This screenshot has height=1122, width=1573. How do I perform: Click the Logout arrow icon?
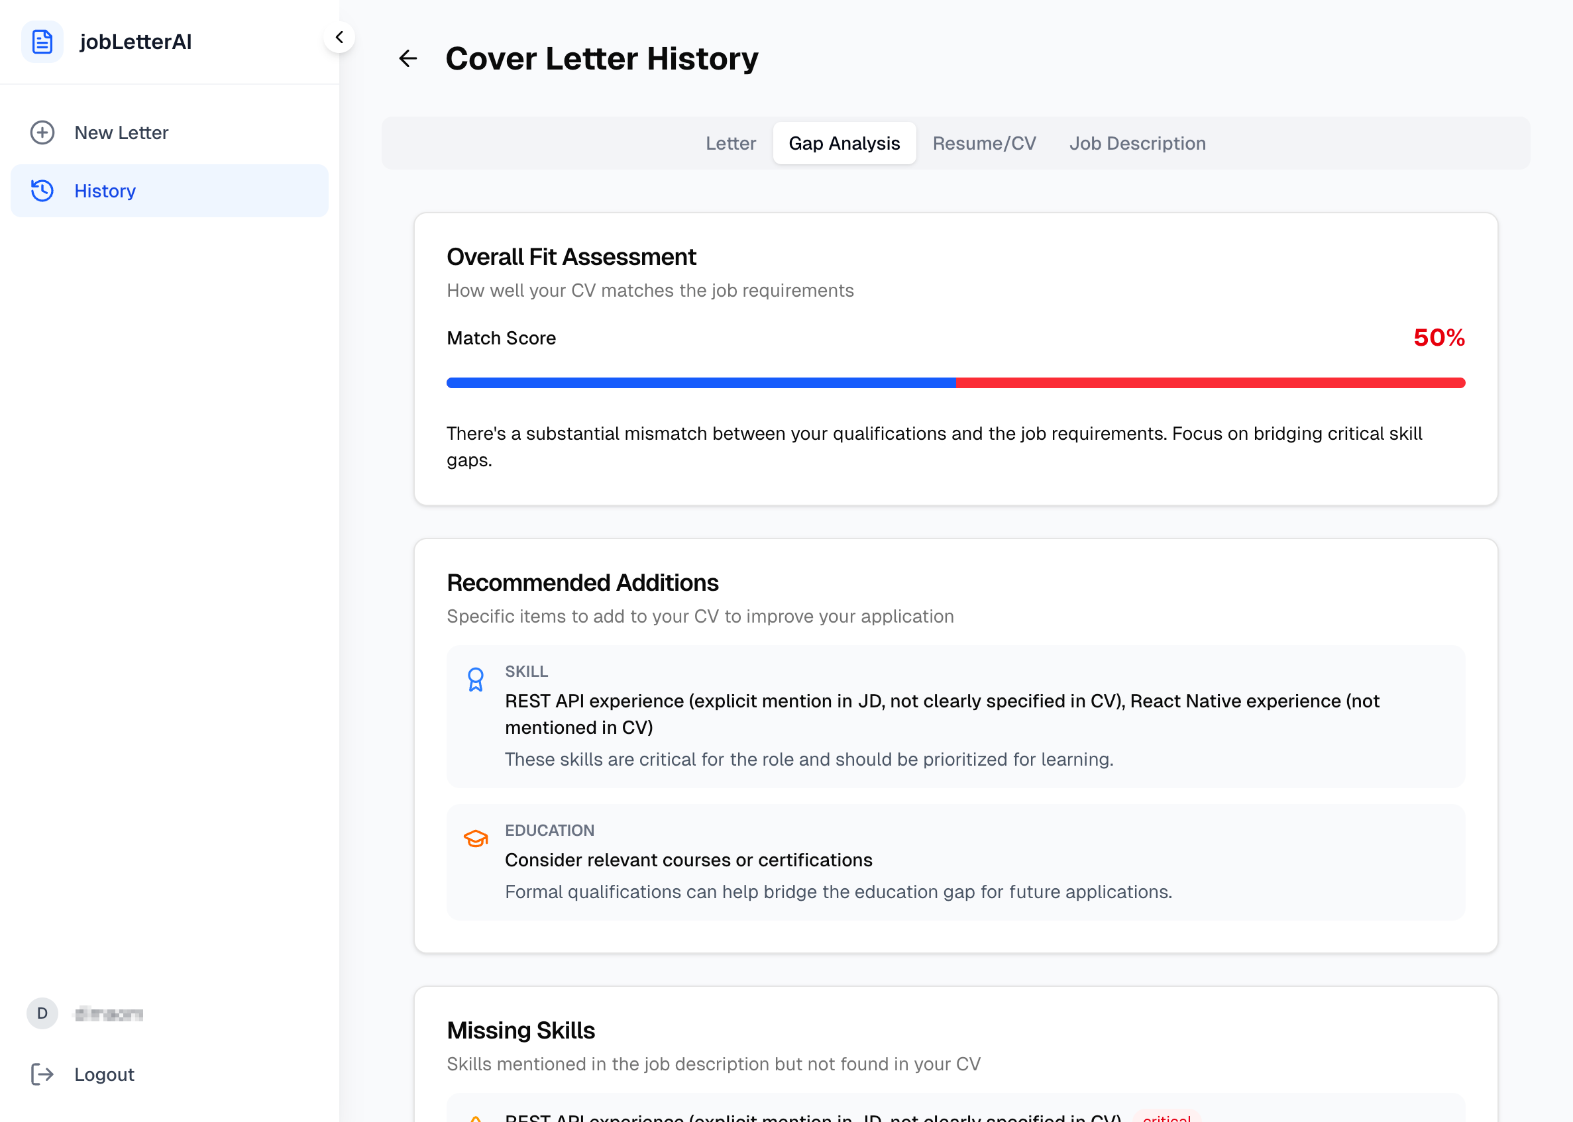[x=43, y=1074]
